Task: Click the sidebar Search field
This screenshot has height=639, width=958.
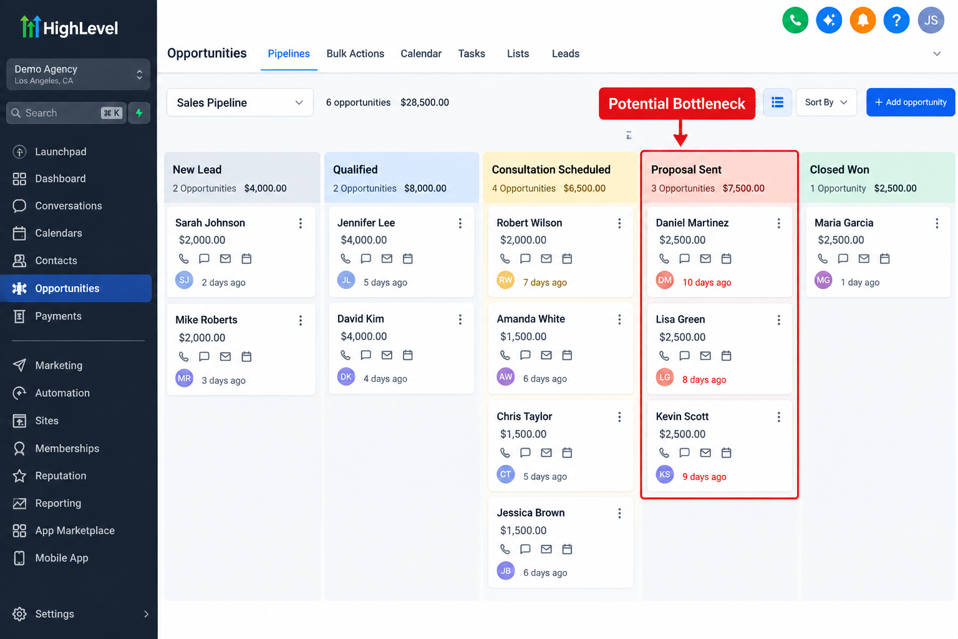Action: pyautogui.click(x=67, y=113)
